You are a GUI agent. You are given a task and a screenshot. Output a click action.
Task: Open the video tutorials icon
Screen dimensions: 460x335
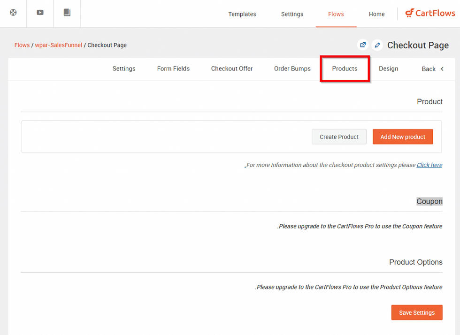pos(40,12)
